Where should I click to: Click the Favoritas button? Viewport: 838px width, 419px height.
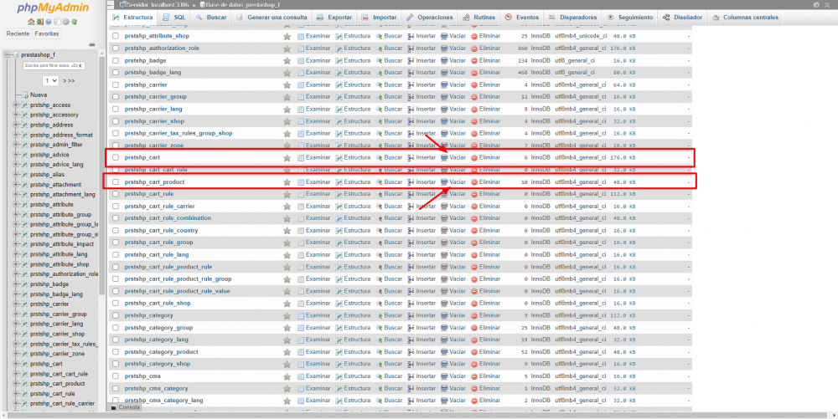46,33
